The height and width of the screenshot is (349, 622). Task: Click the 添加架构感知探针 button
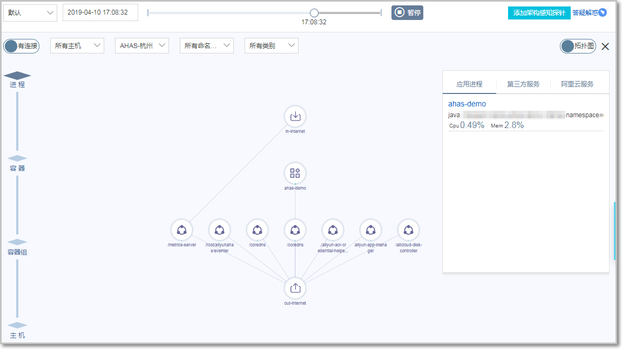tap(539, 13)
